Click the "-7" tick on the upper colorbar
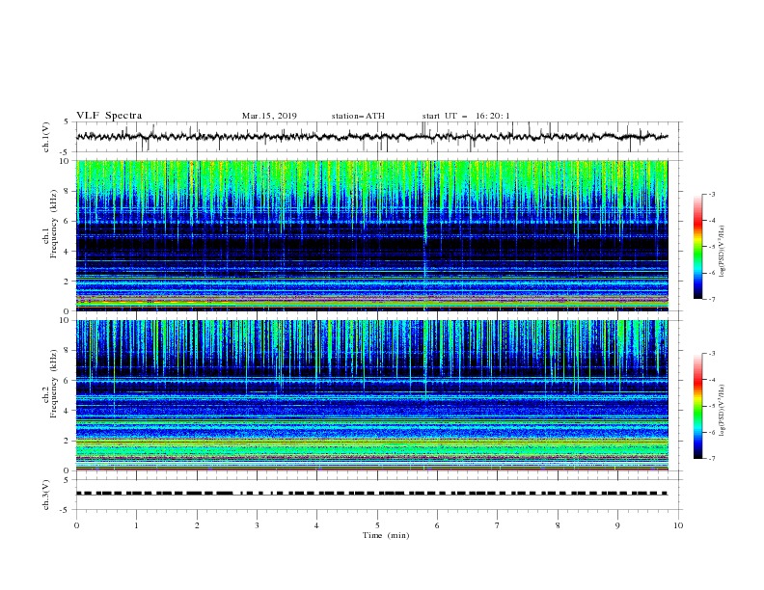The width and height of the screenshot is (764, 590). click(711, 299)
